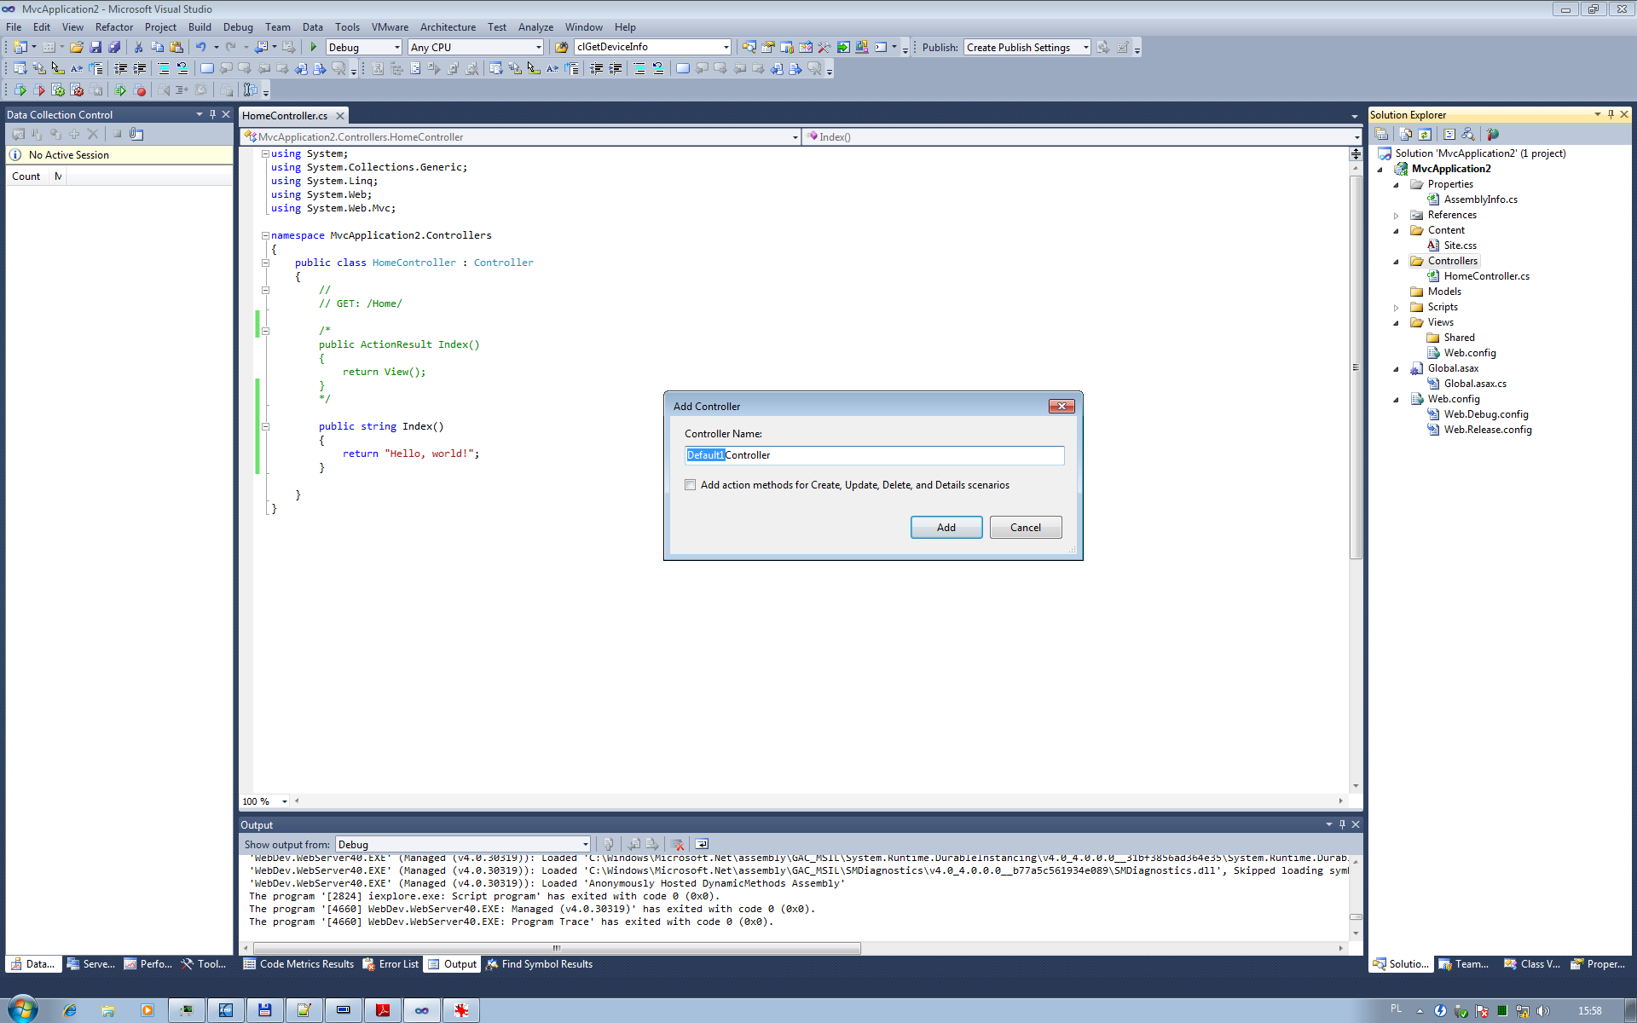This screenshot has width=1637, height=1023.
Task: Click the Save toolbar icon
Action: [x=95, y=48]
